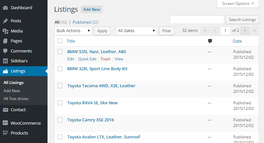The width and height of the screenshot is (264, 143).
Task: Click the Comments bubble sidebar icon
Action: coord(5,51)
